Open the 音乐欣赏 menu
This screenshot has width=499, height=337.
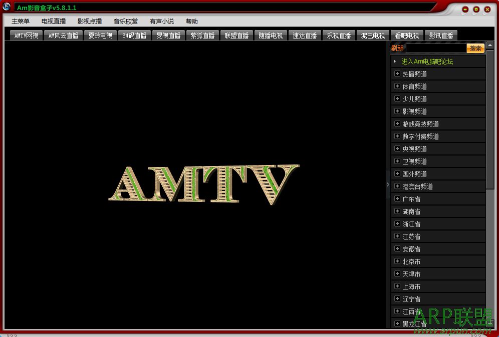point(126,21)
